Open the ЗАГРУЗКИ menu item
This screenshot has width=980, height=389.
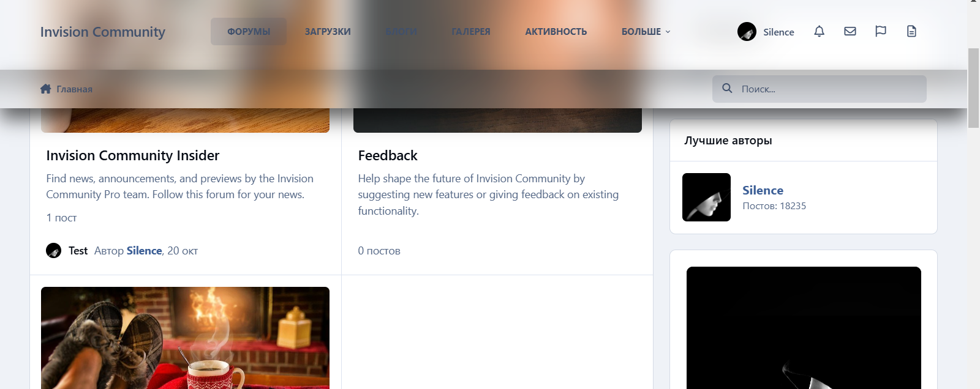tap(328, 32)
